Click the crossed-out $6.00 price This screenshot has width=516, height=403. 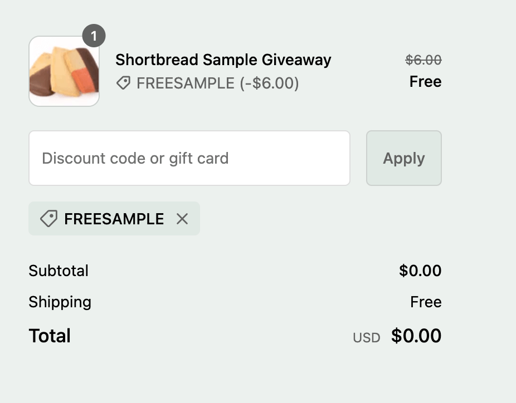(423, 60)
